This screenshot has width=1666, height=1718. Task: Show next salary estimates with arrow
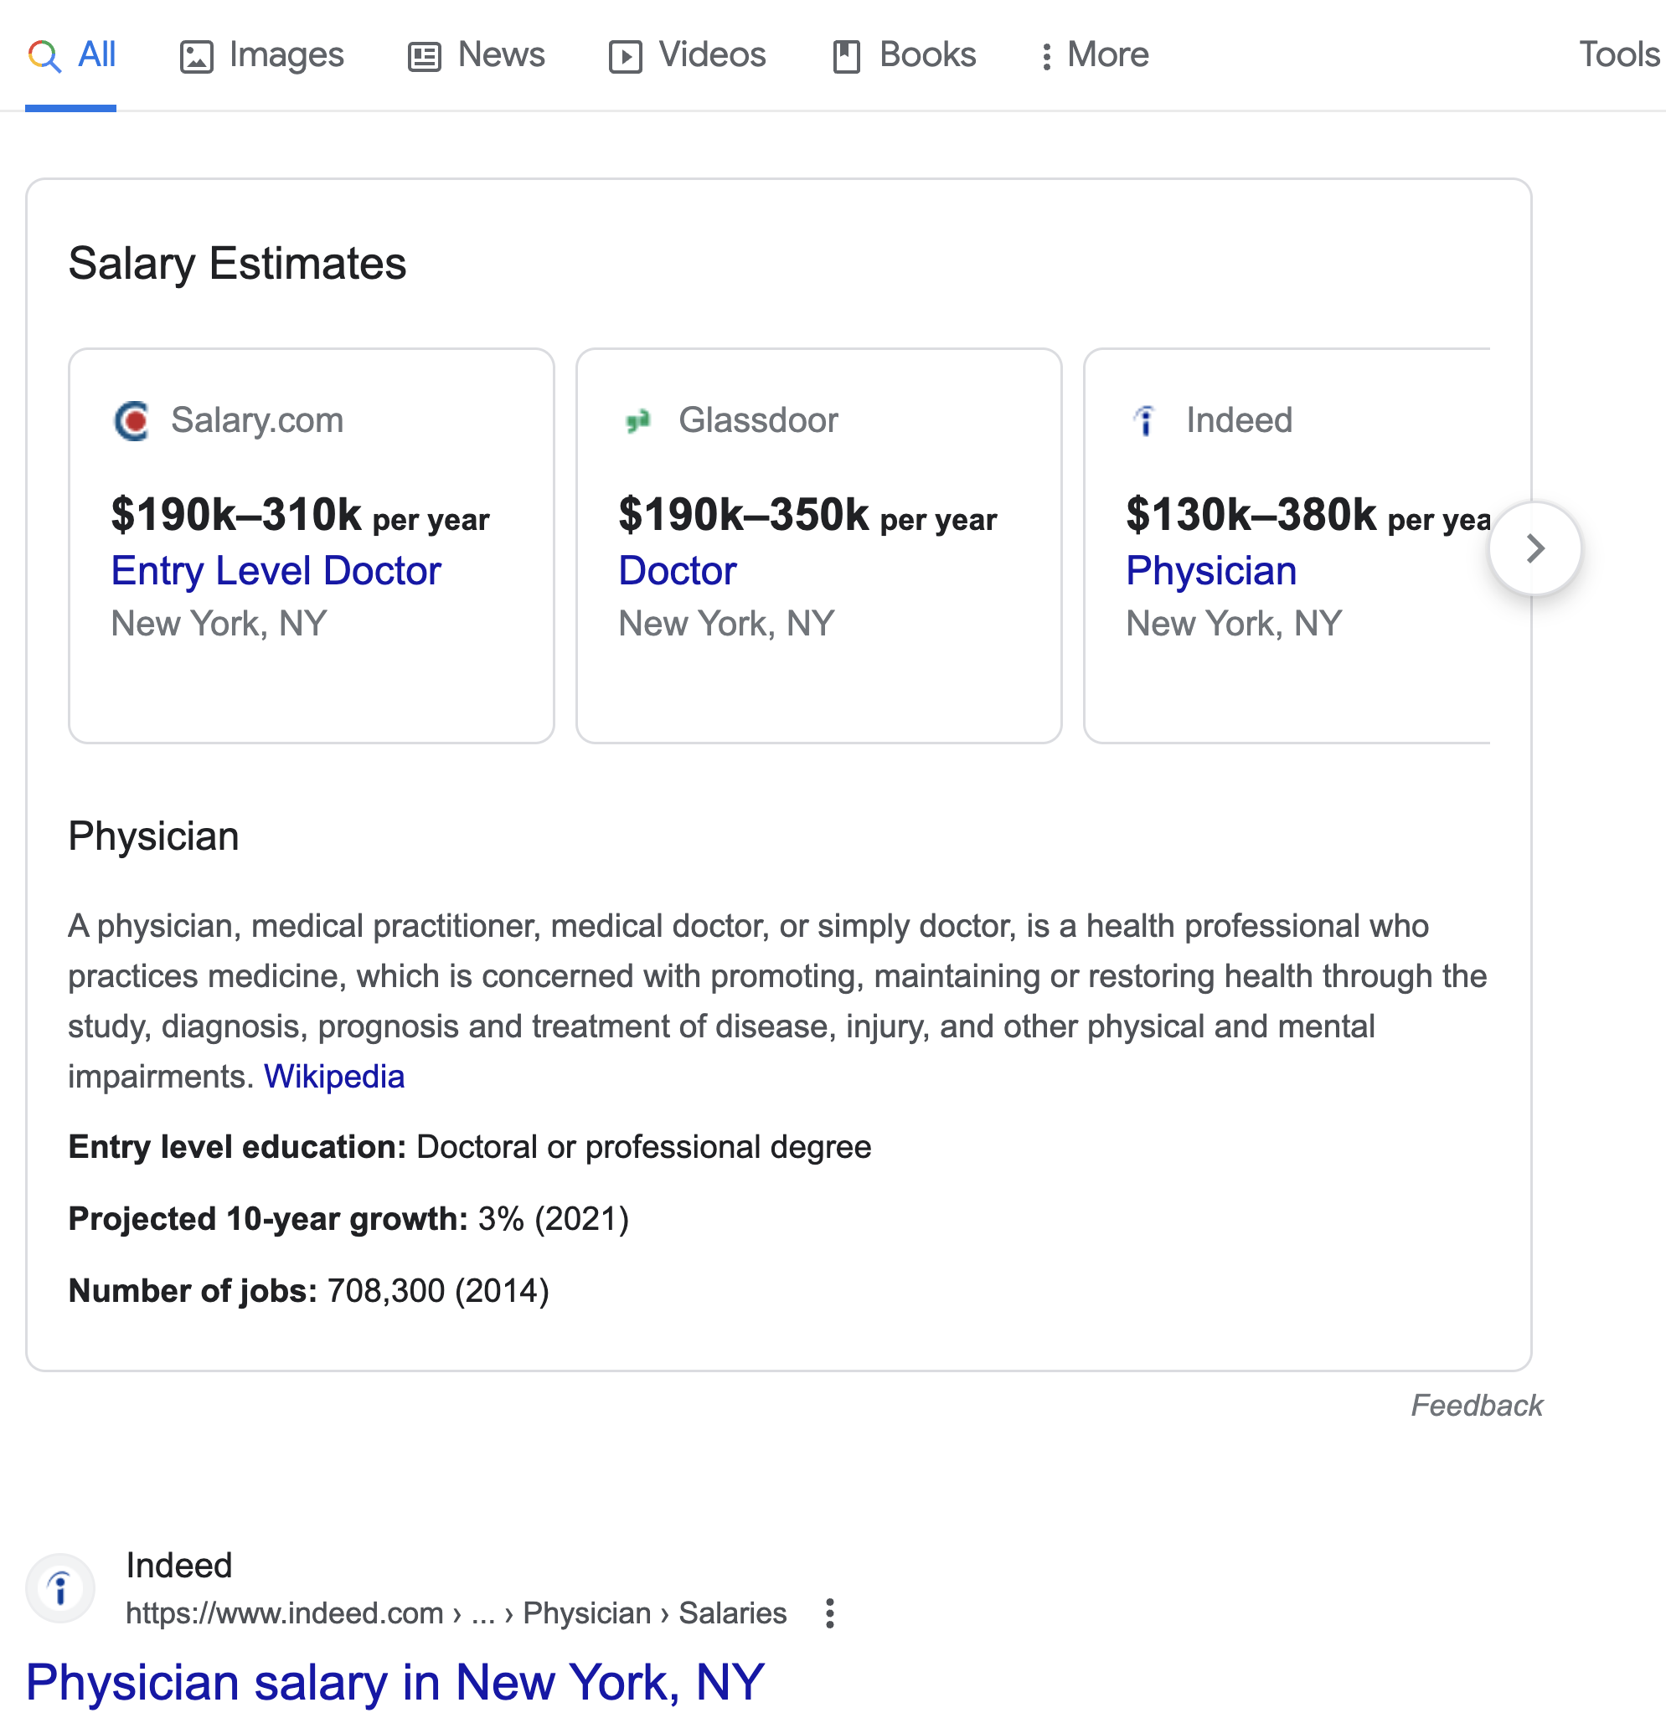pos(1534,548)
